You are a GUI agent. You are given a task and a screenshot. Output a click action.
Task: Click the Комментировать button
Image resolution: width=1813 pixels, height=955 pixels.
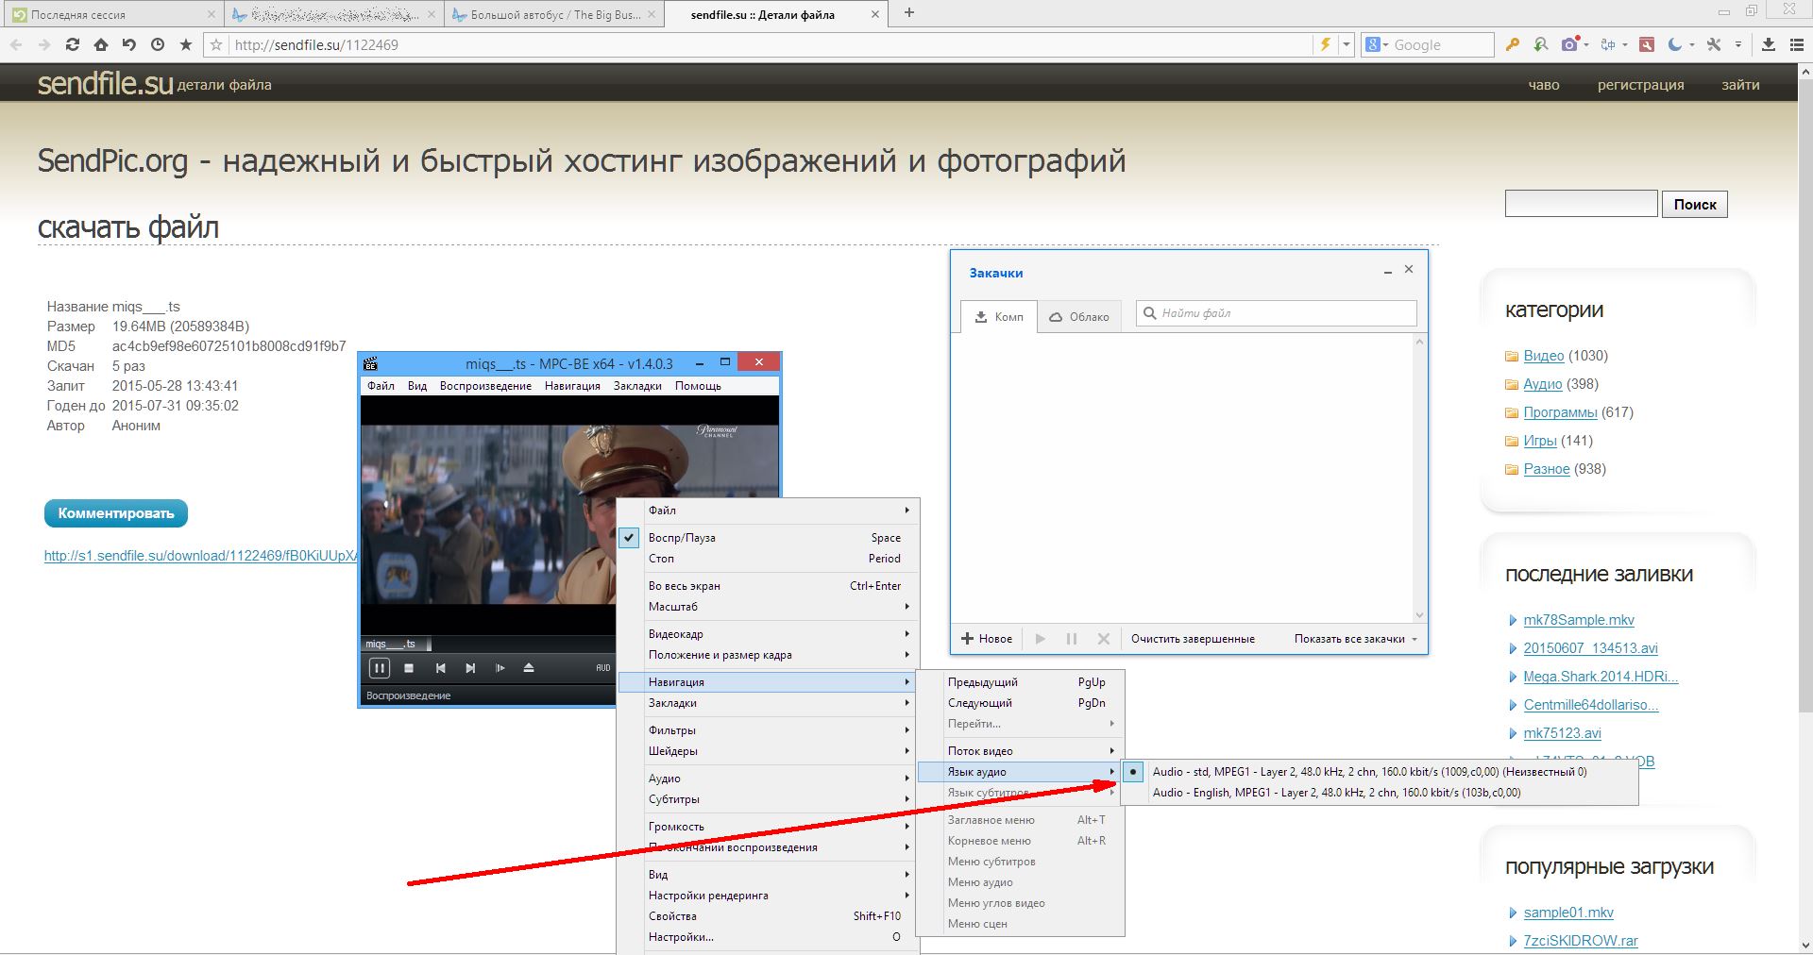(x=116, y=513)
